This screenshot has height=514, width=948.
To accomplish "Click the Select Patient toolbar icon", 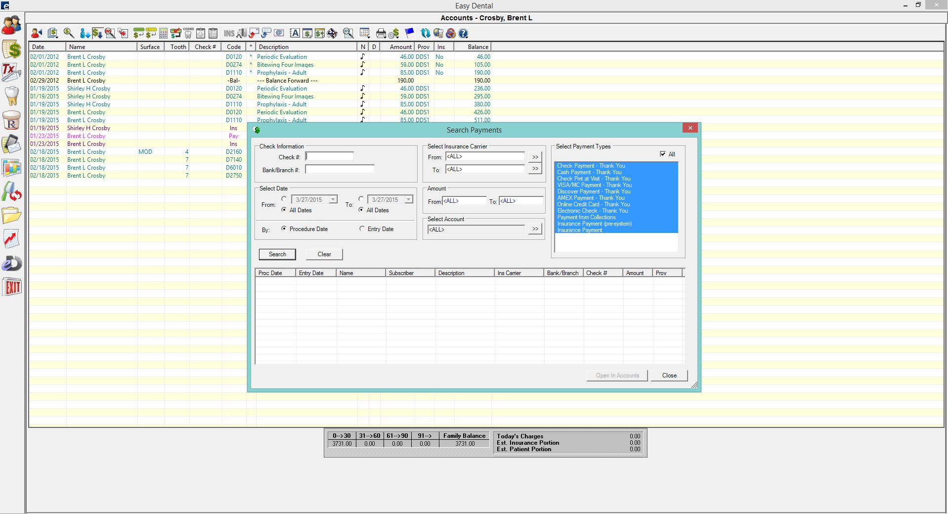I will click(x=37, y=33).
